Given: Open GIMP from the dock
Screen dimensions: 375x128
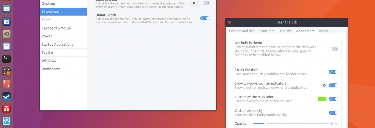Looking at the screenshot, I should coord(7,34).
